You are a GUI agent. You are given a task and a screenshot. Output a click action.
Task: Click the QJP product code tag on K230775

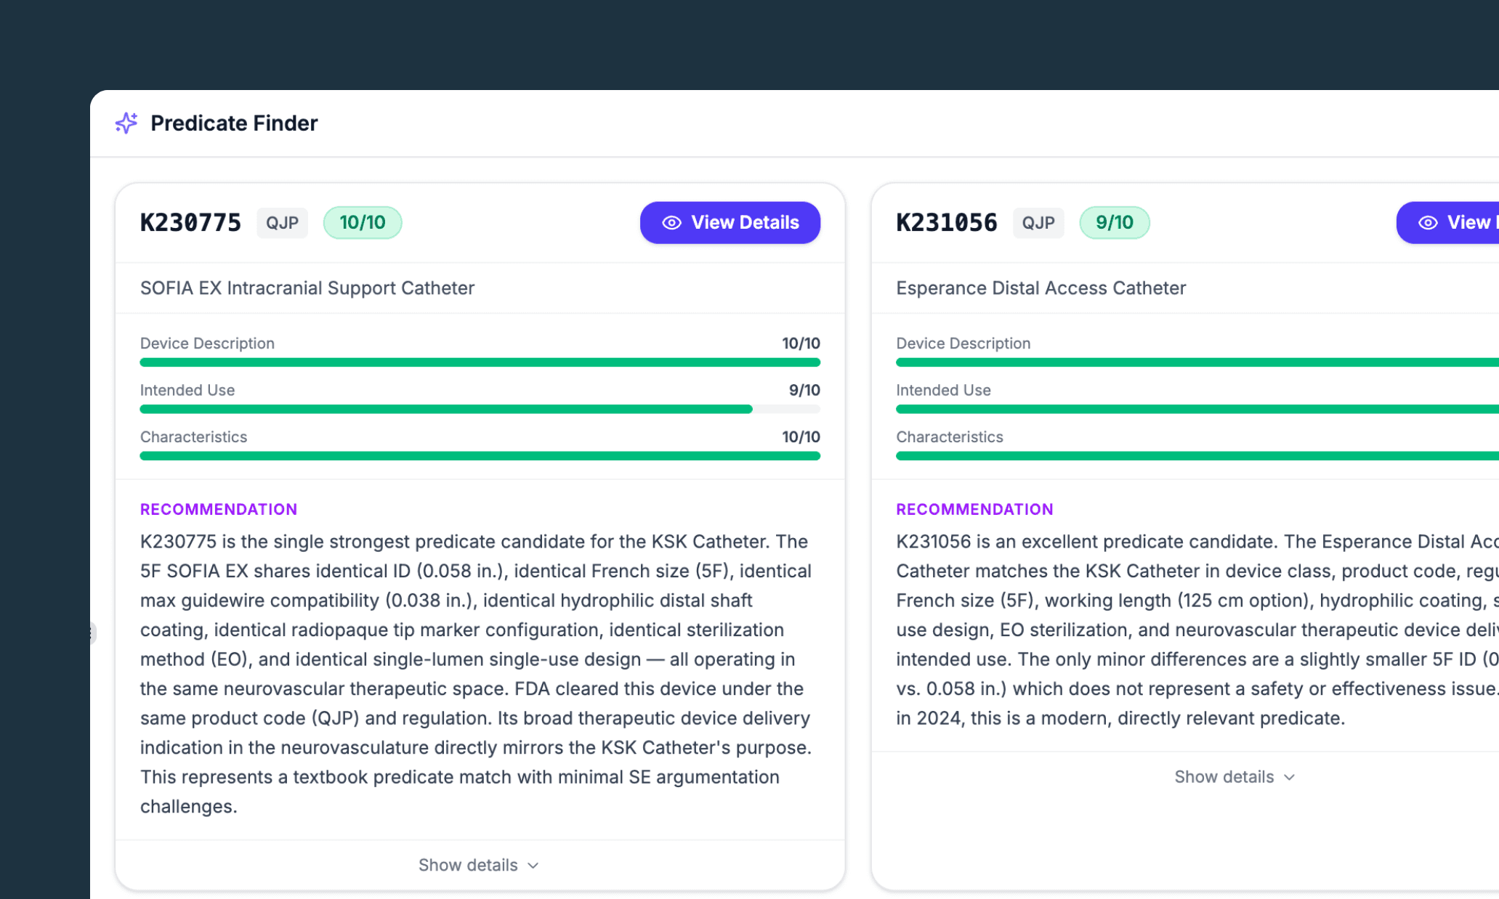[x=282, y=223]
